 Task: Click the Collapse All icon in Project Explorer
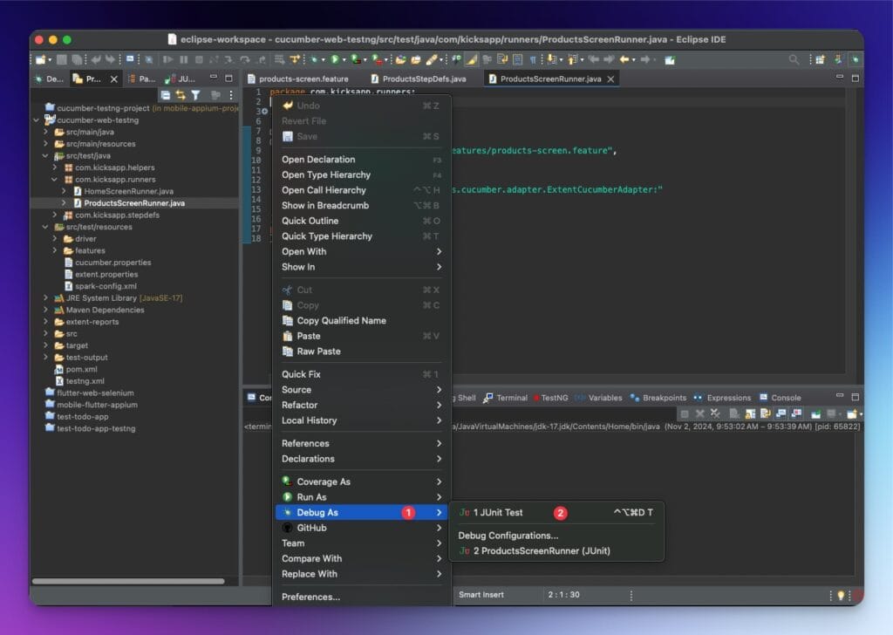point(165,95)
